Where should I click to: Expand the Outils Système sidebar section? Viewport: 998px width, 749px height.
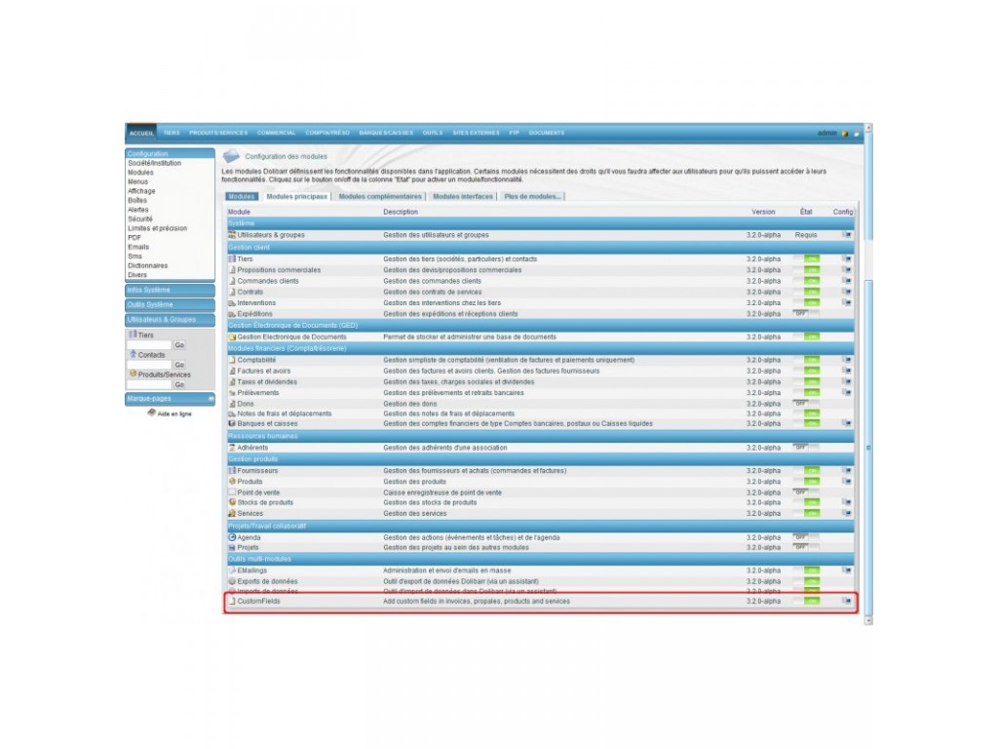tap(170, 305)
